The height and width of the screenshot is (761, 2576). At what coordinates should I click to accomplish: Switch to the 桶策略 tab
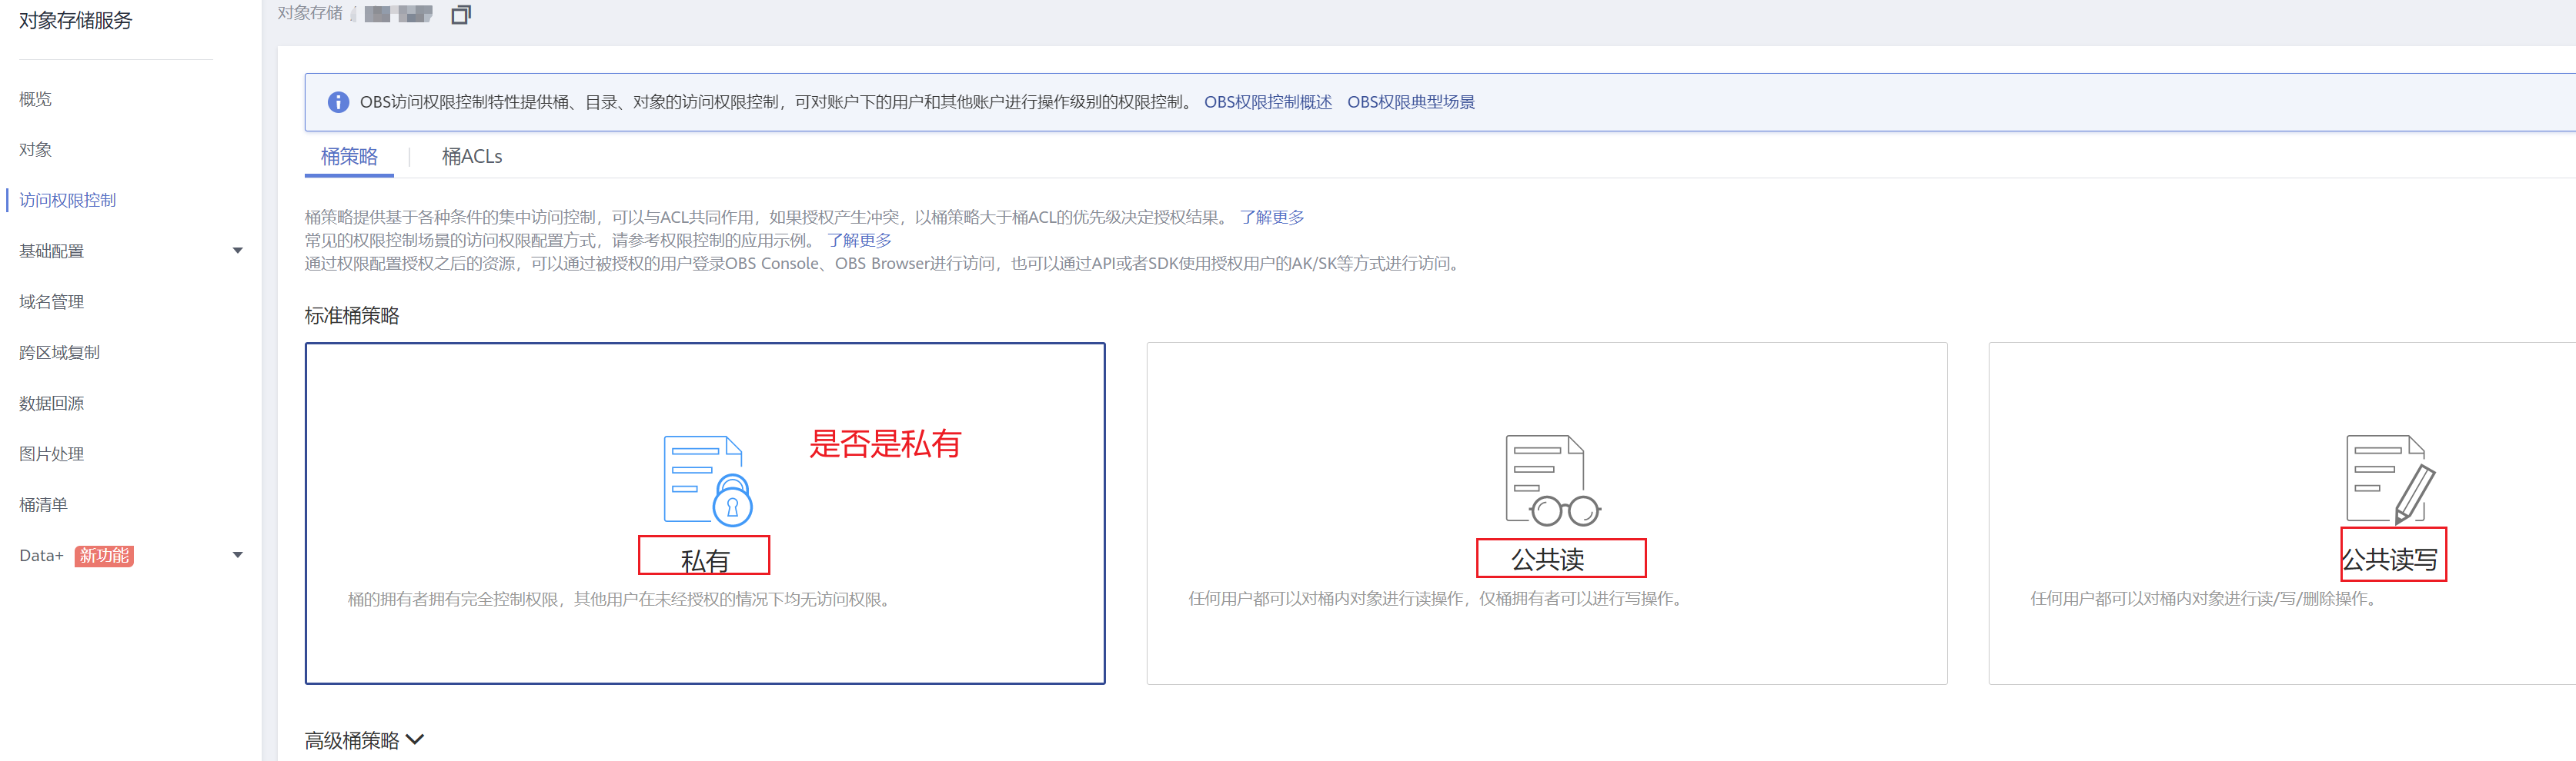(349, 157)
